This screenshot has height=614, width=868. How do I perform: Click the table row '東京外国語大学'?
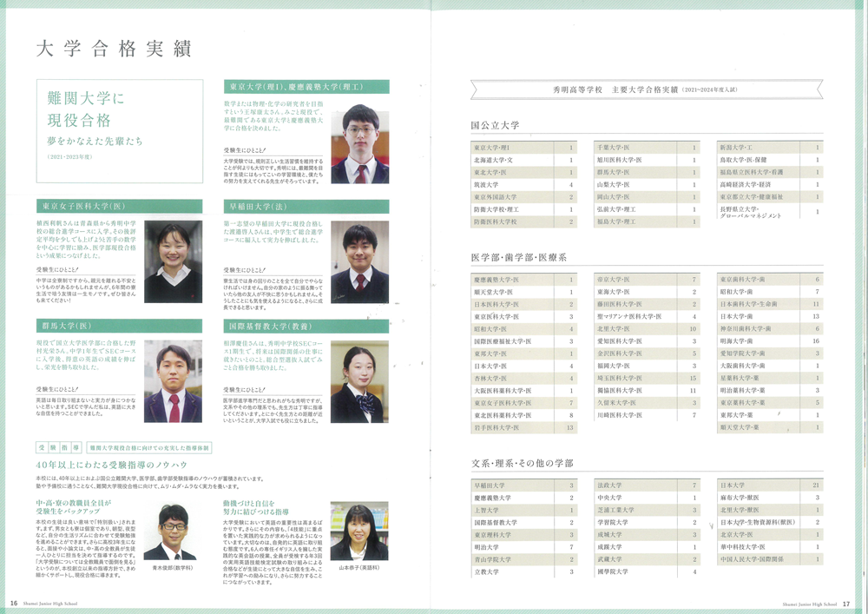(x=523, y=197)
